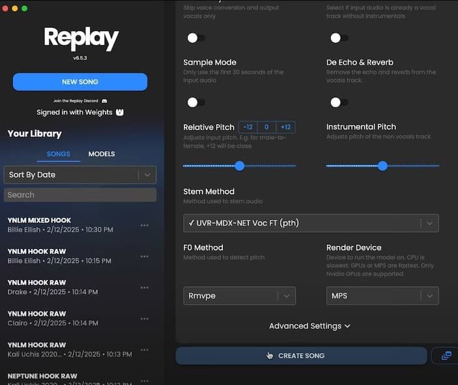Expand Advanced Settings

pos(309,326)
